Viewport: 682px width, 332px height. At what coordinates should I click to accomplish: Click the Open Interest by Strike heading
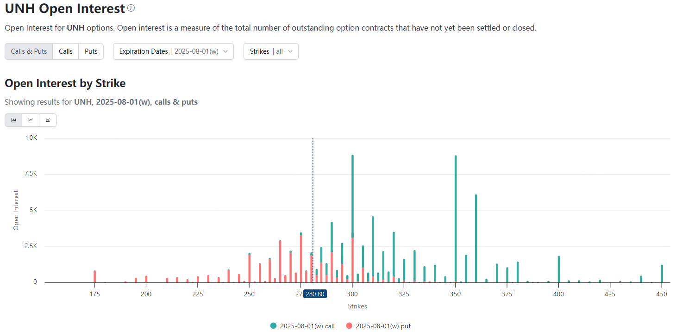tap(65, 83)
